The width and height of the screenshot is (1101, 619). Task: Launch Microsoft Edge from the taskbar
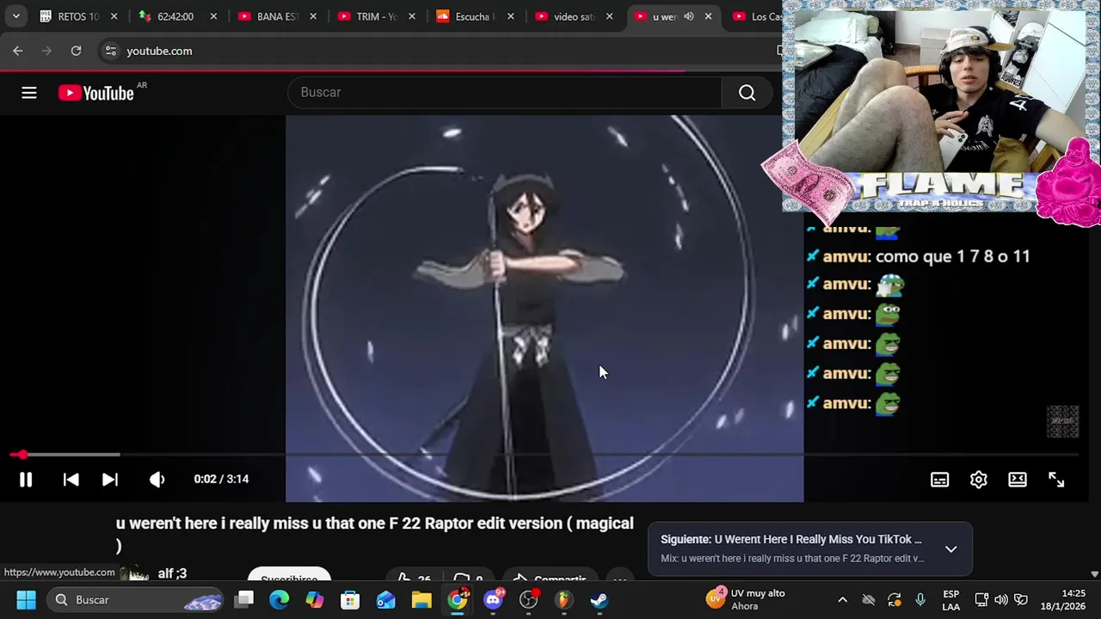click(280, 599)
